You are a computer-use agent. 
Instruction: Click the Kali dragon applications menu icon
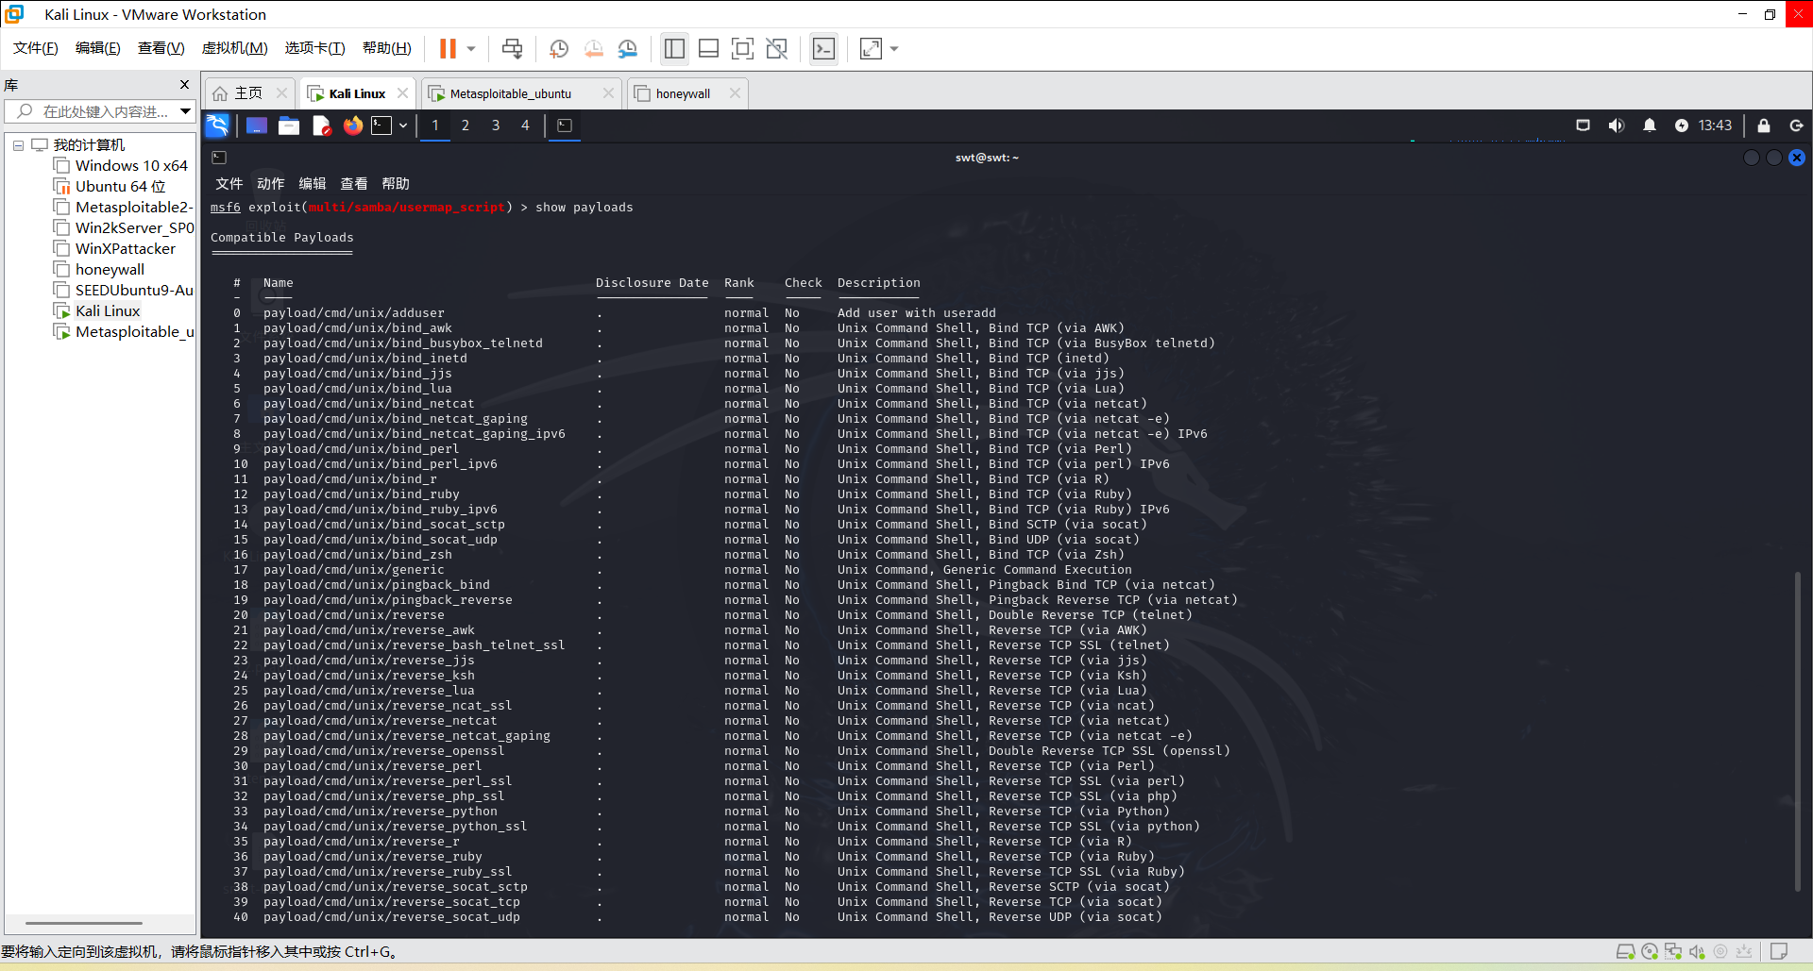(x=217, y=126)
